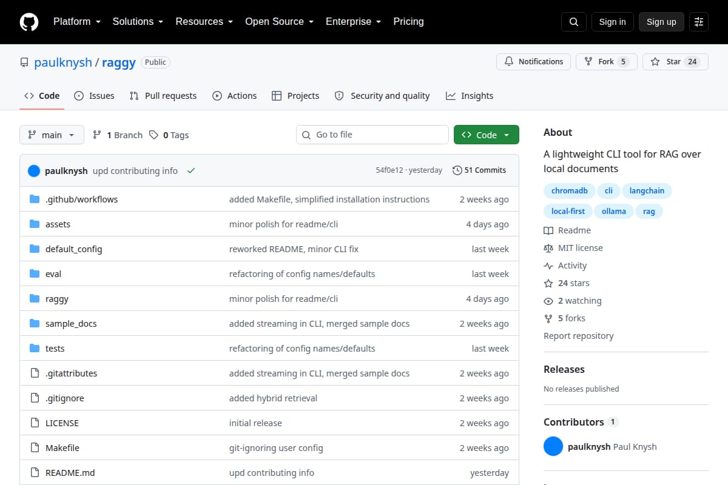Click the GitHub logo icon
The height and width of the screenshot is (485, 728).
coord(29,22)
